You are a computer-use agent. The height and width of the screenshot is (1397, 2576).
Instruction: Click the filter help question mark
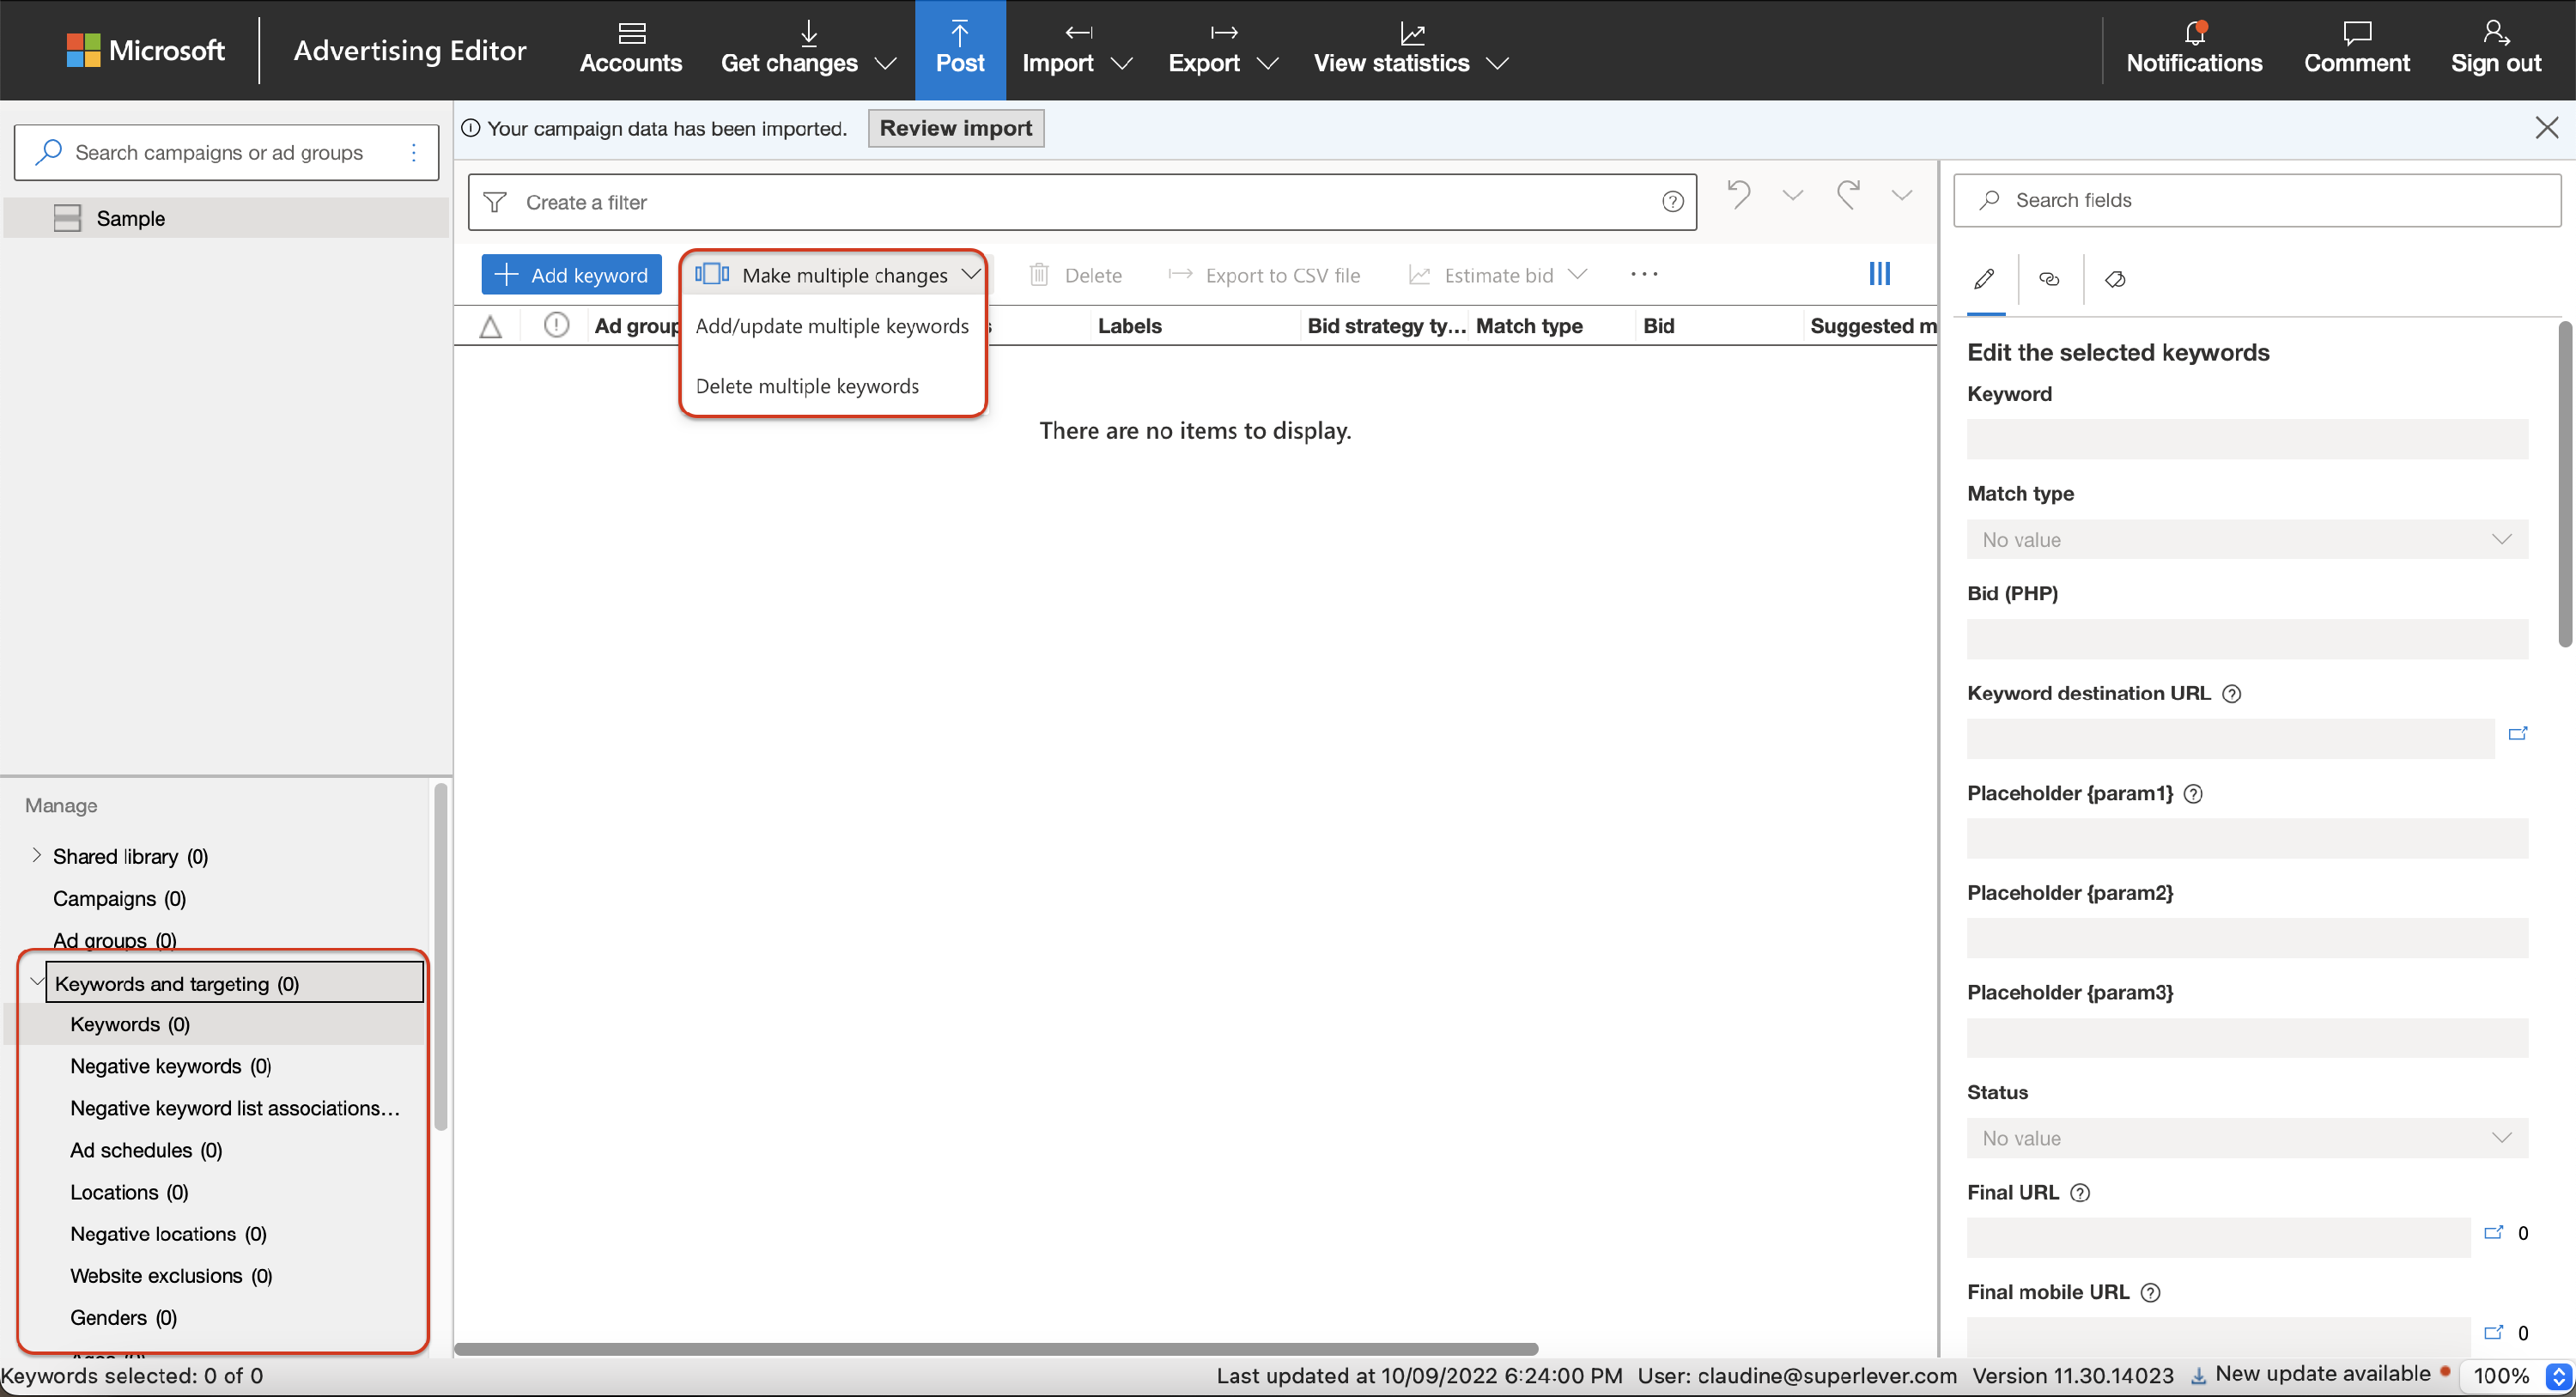(x=1672, y=202)
